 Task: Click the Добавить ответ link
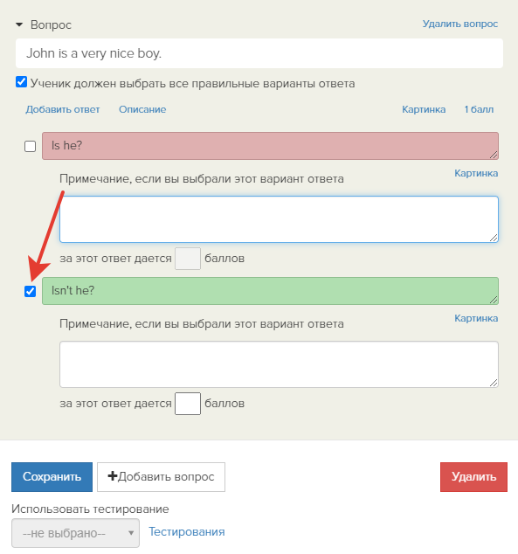click(63, 109)
